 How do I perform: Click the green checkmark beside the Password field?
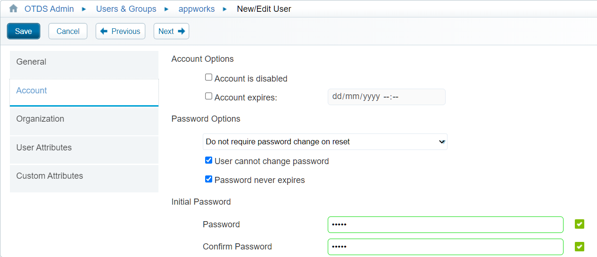pos(580,224)
